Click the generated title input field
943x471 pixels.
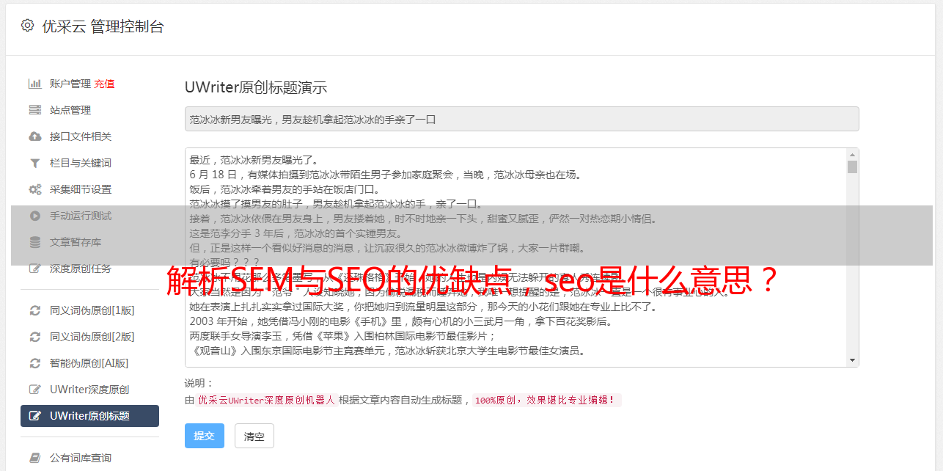point(521,119)
